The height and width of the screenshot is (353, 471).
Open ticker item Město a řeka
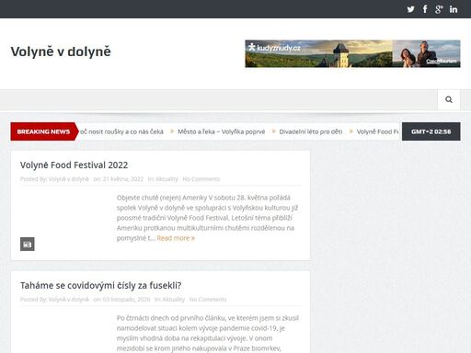point(221,131)
